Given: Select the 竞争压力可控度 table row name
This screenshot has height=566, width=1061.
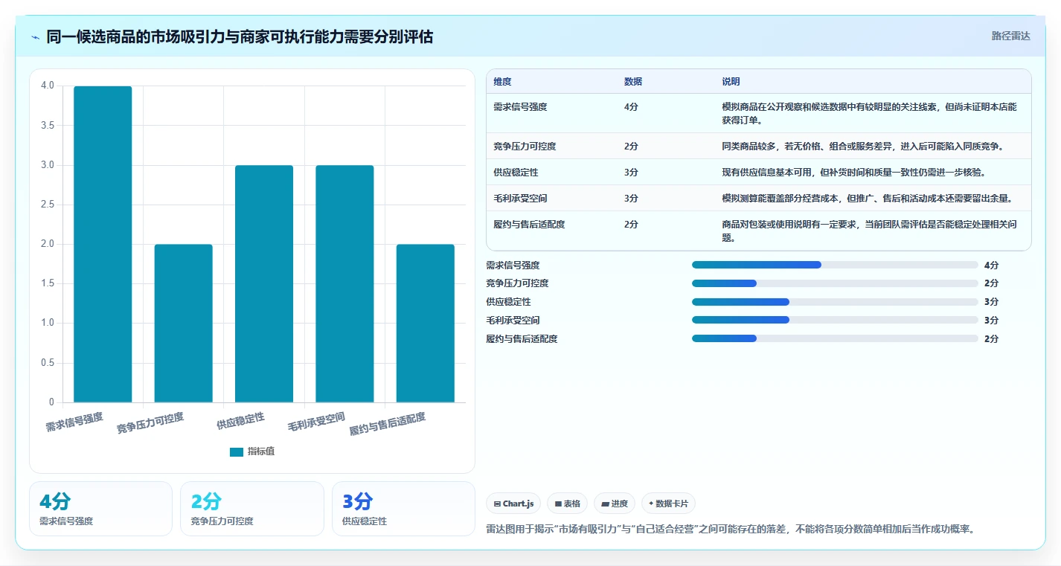Looking at the screenshot, I should pos(525,147).
